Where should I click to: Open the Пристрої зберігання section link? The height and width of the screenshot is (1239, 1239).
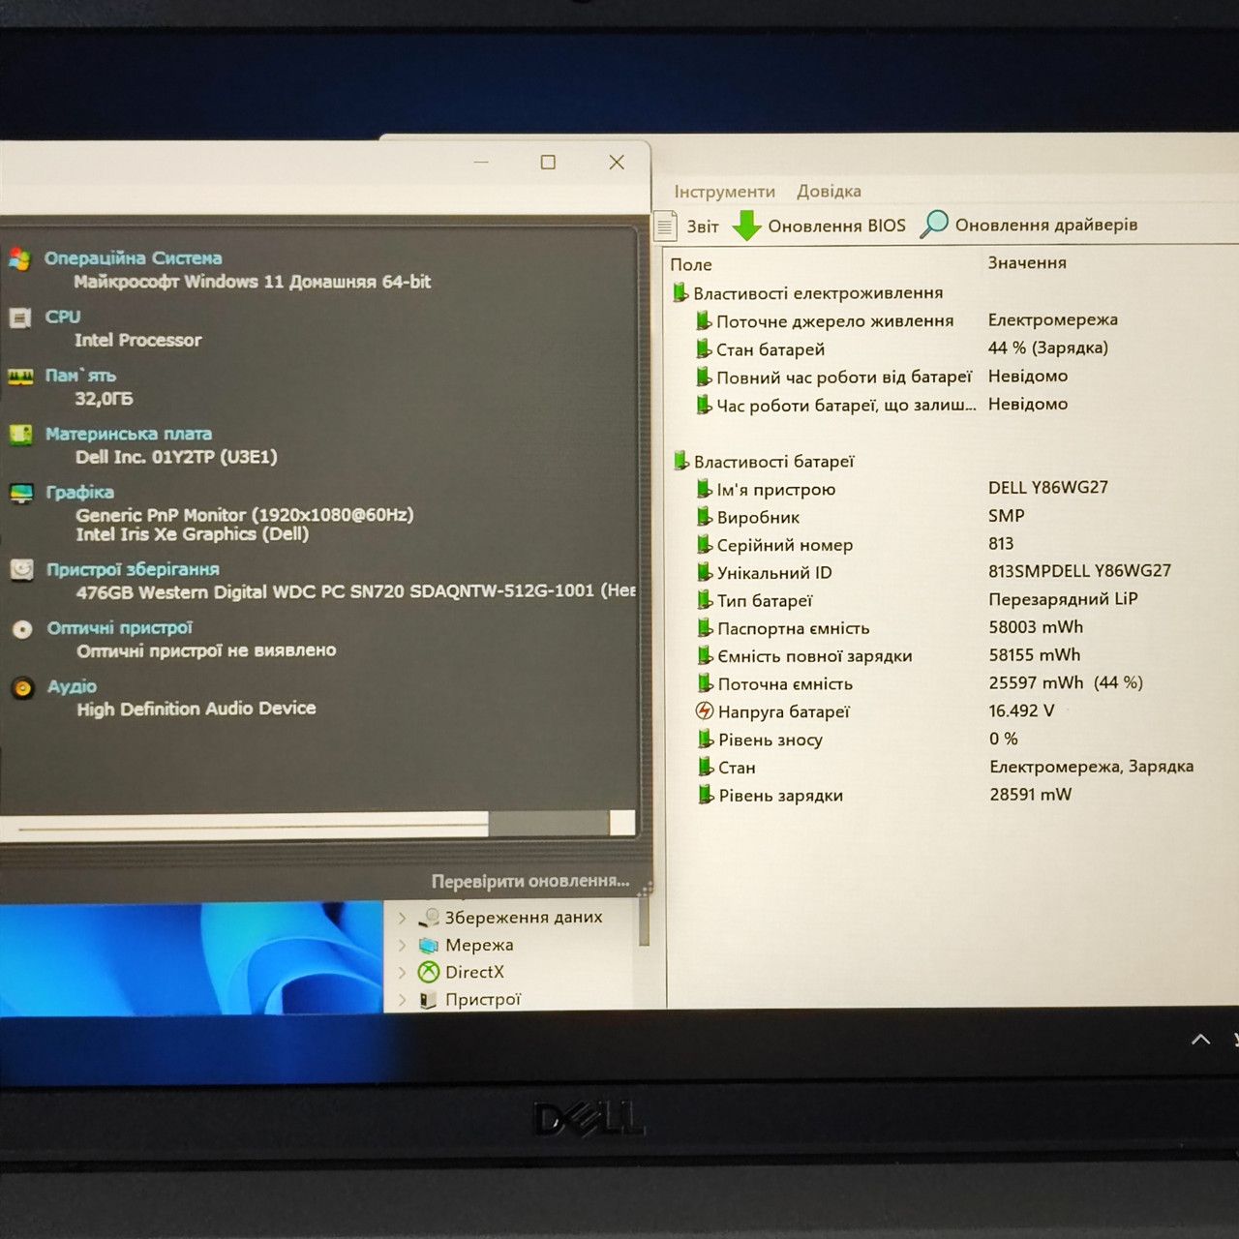(x=134, y=569)
